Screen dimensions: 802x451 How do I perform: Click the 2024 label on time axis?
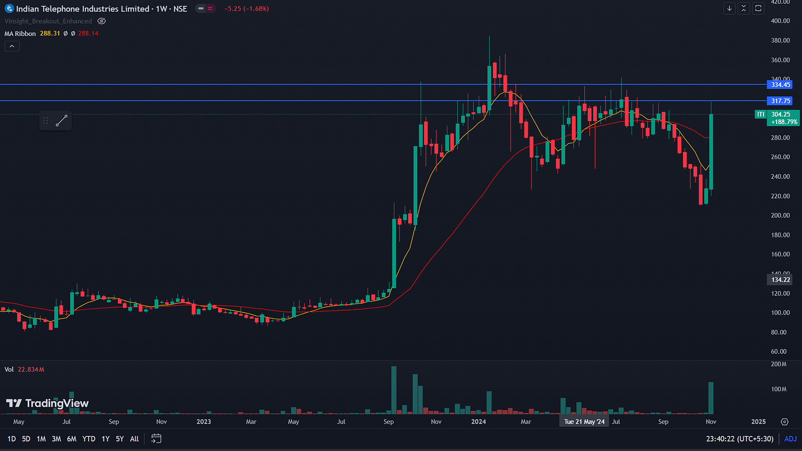click(478, 422)
